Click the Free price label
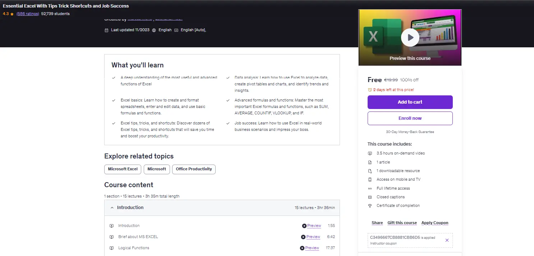Image resolution: width=534 pixels, height=256 pixels. click(375, 80)
